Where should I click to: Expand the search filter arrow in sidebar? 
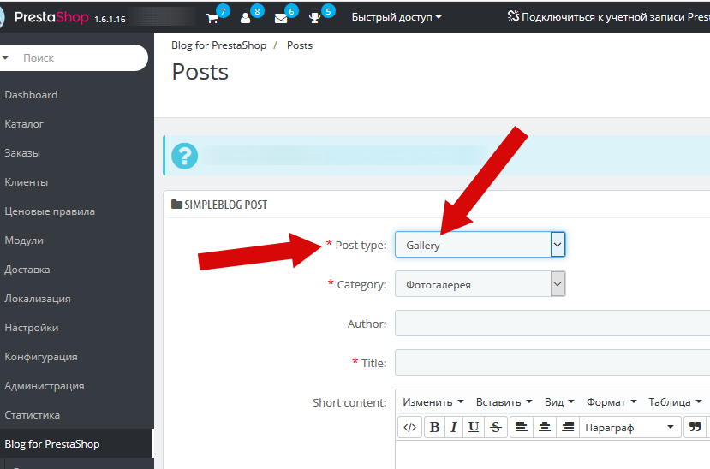tap(5, 58)
